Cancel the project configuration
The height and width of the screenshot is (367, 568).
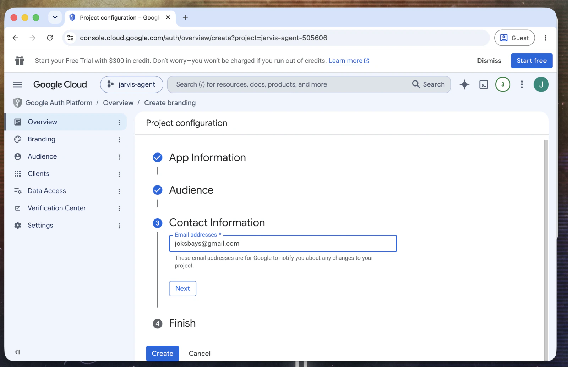pyautogui.click(x=200, y=354)
